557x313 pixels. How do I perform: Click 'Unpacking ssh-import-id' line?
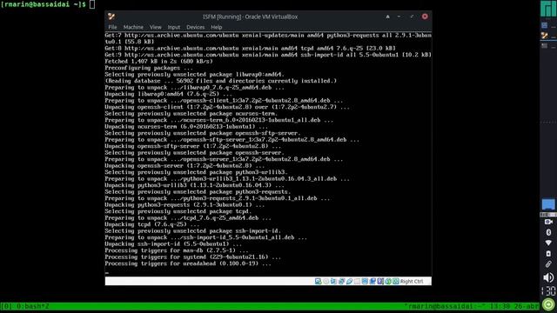(x=173, y=244)
